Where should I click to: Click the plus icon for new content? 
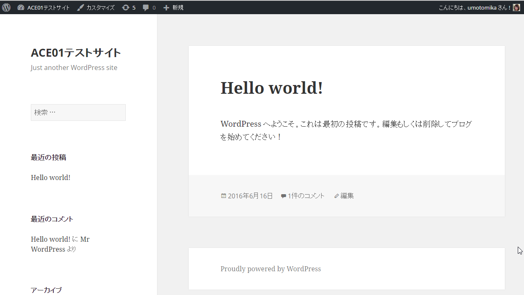click(166, 7)
